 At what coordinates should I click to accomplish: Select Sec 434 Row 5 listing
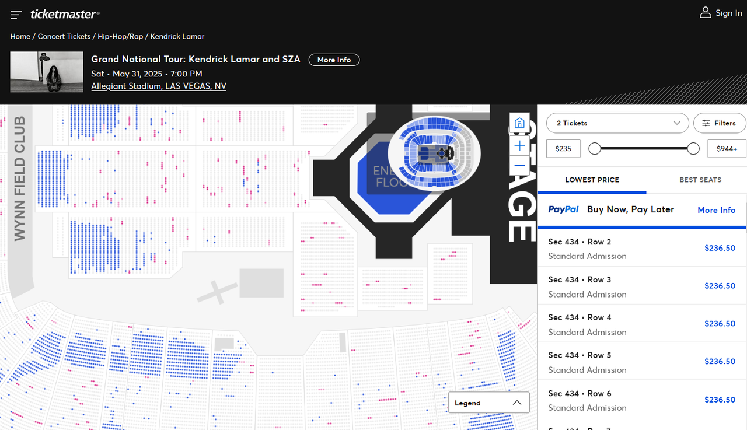[x=642, y=362]
